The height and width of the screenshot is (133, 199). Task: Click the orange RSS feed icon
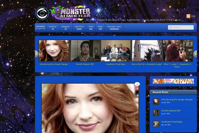point(188,16)
